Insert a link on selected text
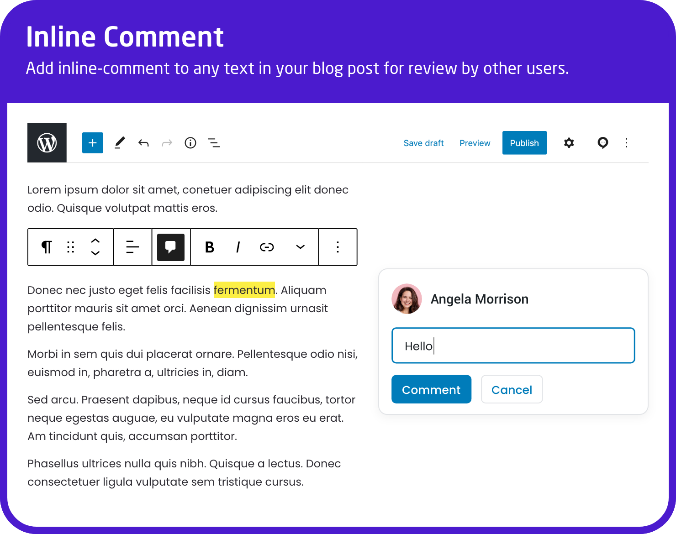The image size is (676, 534). pos(266,247)
